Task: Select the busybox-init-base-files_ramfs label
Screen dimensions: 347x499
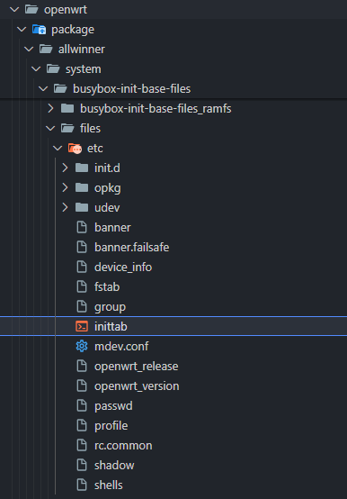Action: pos(156,108)
